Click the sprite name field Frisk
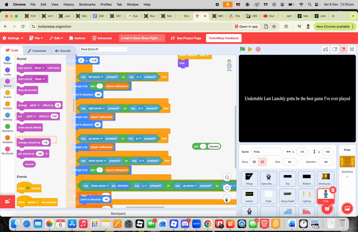This screenshot has height=232, width=358. 266,151
